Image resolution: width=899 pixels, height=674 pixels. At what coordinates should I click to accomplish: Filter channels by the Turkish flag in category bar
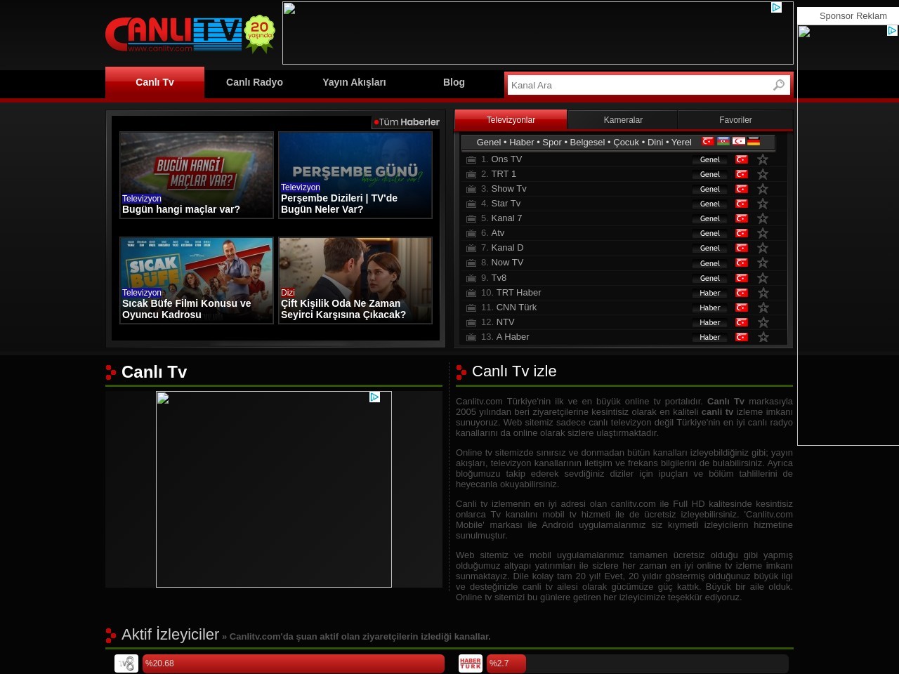click(x=708, y=141)
